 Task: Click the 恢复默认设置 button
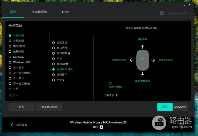tap(49, 107)
